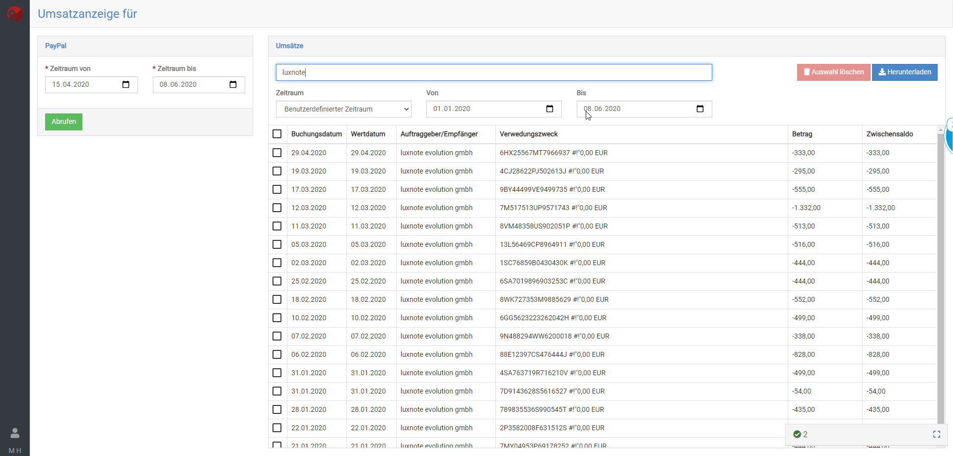953x456 pixels.
Task: Check the row dated 19.03.2020
Action: tap(277, 171)
